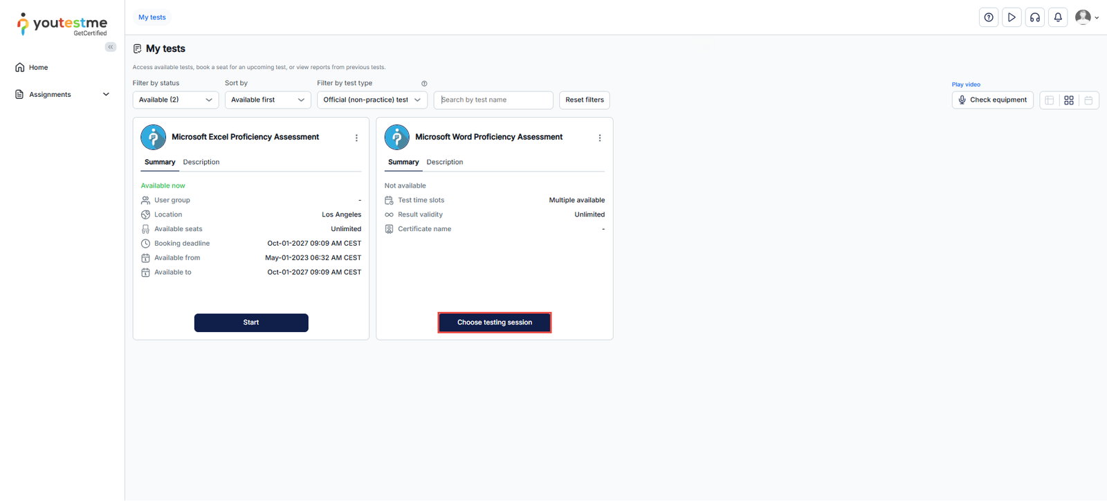Click the Microsoft Word Proficiency Assessment card logo
Screen dimensions: 1107x501
coord(397,137)
